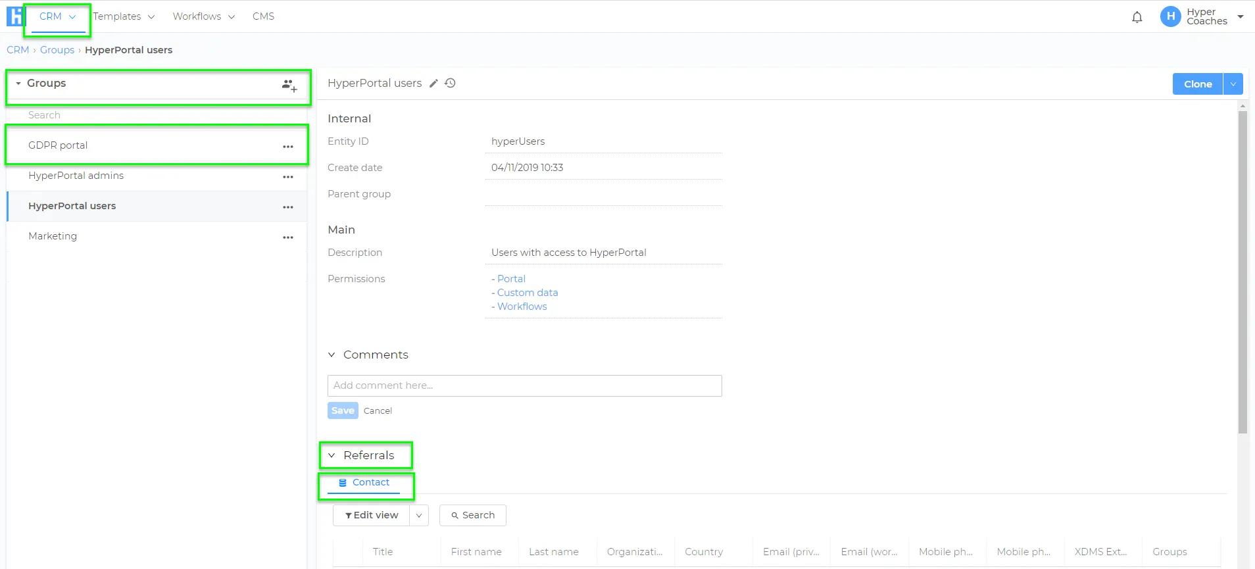Open the Portal permission link
This screenshot has height=569, width=1255.
(x=511, y=279)
